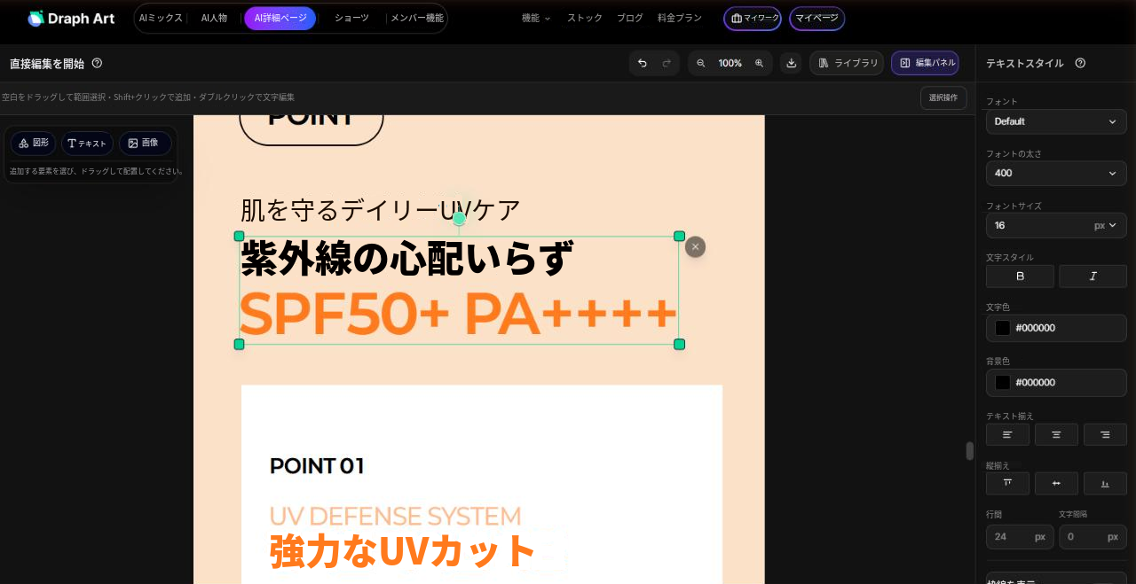The image size is (1136, 584).
Task: Open the help icon beside テキストスタイル
Action: pos(1080,63)
